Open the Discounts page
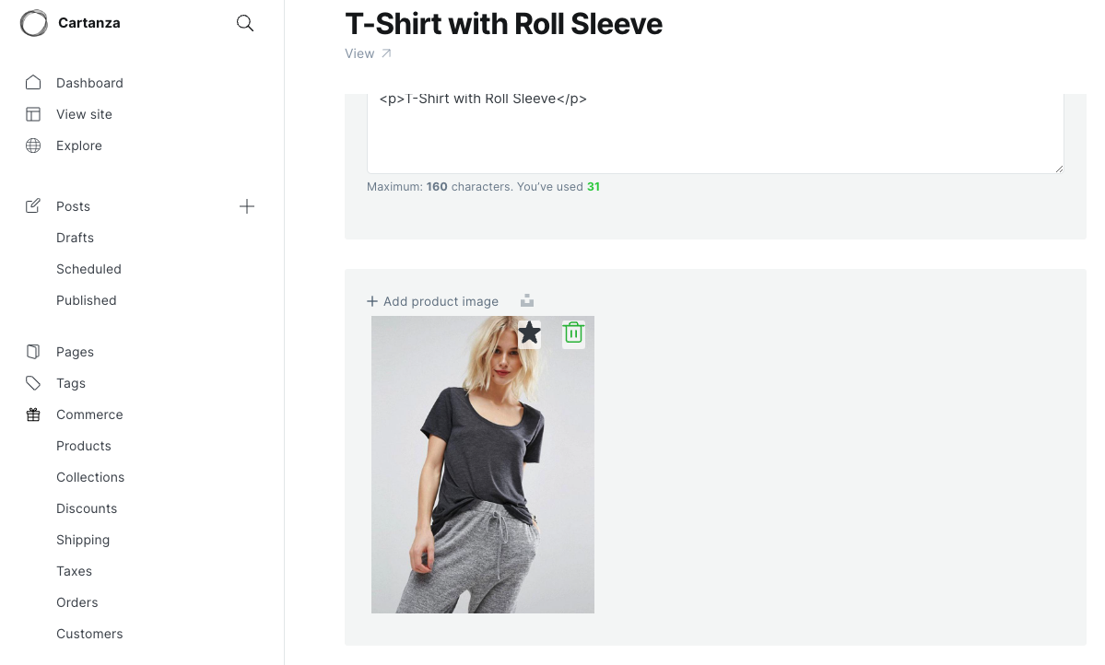 pos(87,508)
